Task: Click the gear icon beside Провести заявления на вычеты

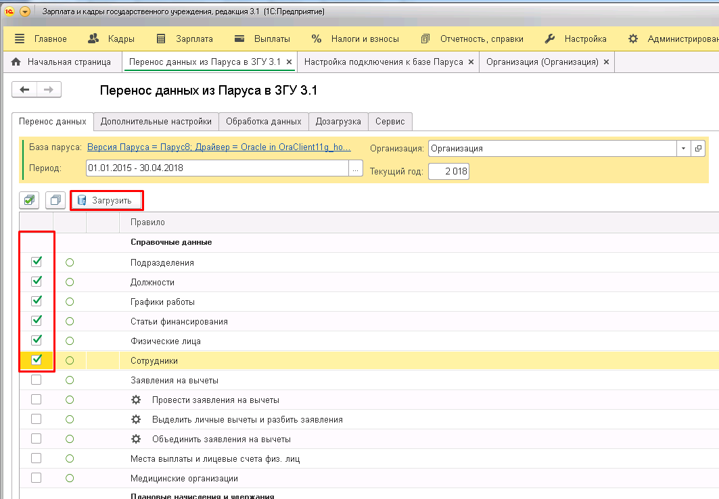Action: pyautogui.click(x=136, y=400)
